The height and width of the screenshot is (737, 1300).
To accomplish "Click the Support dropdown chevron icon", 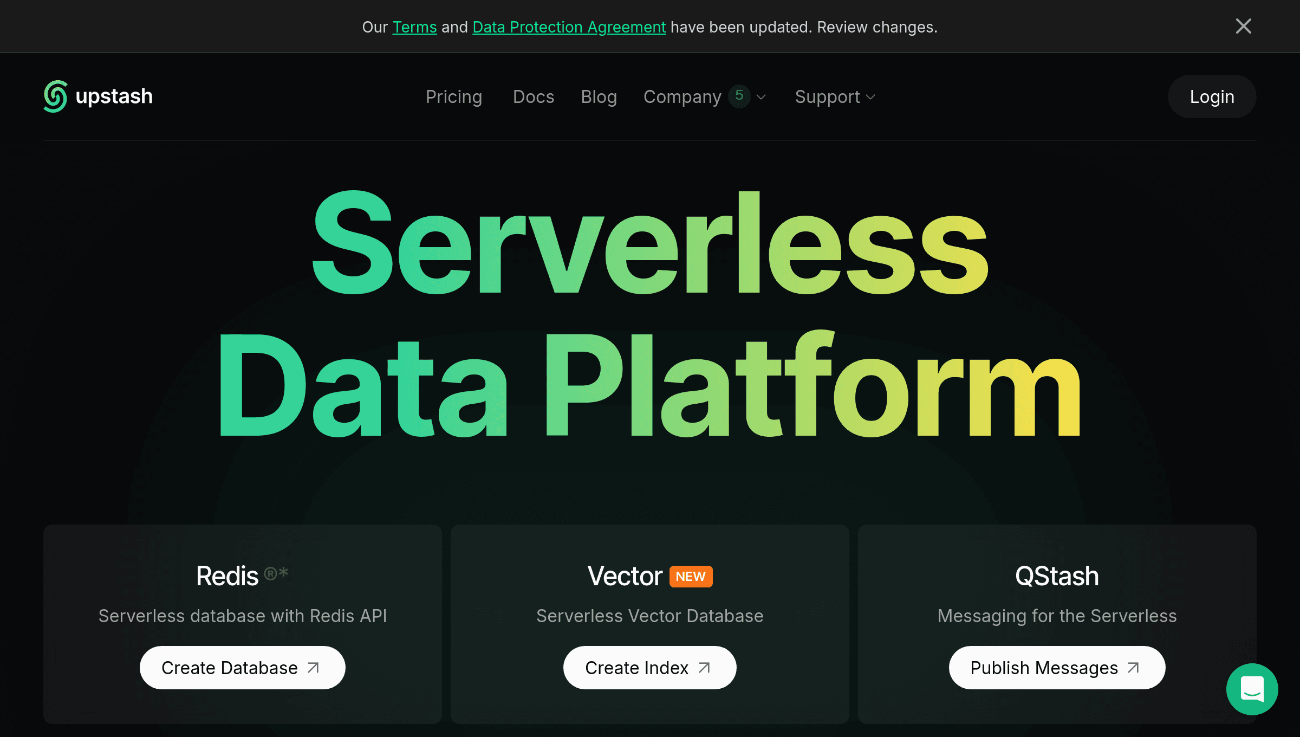I will point(869,96).
